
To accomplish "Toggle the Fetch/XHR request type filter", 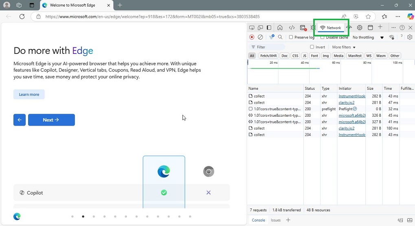I will coord(268,56).
